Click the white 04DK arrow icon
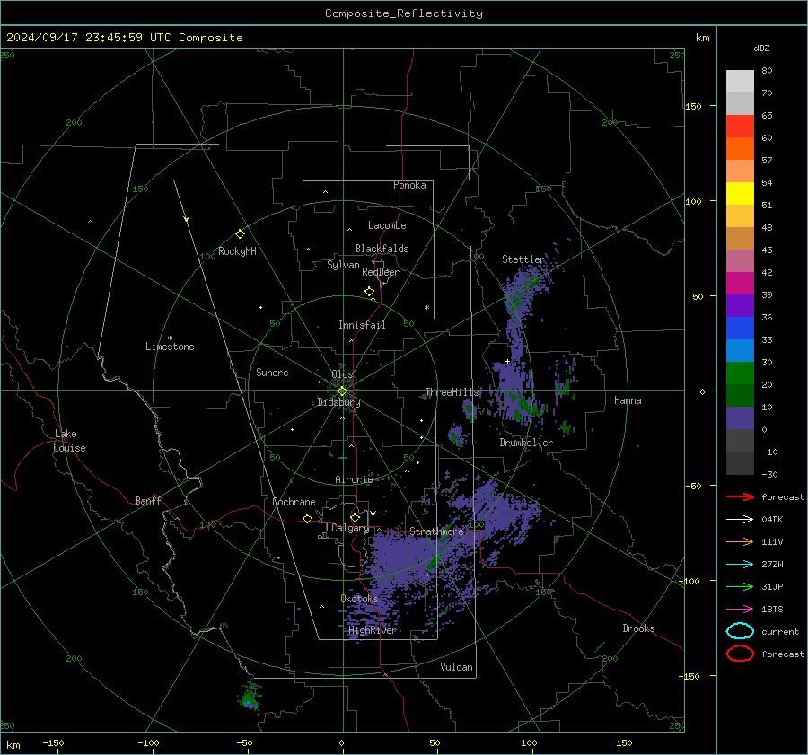This screenshot has height=755, width=808. 740,520
